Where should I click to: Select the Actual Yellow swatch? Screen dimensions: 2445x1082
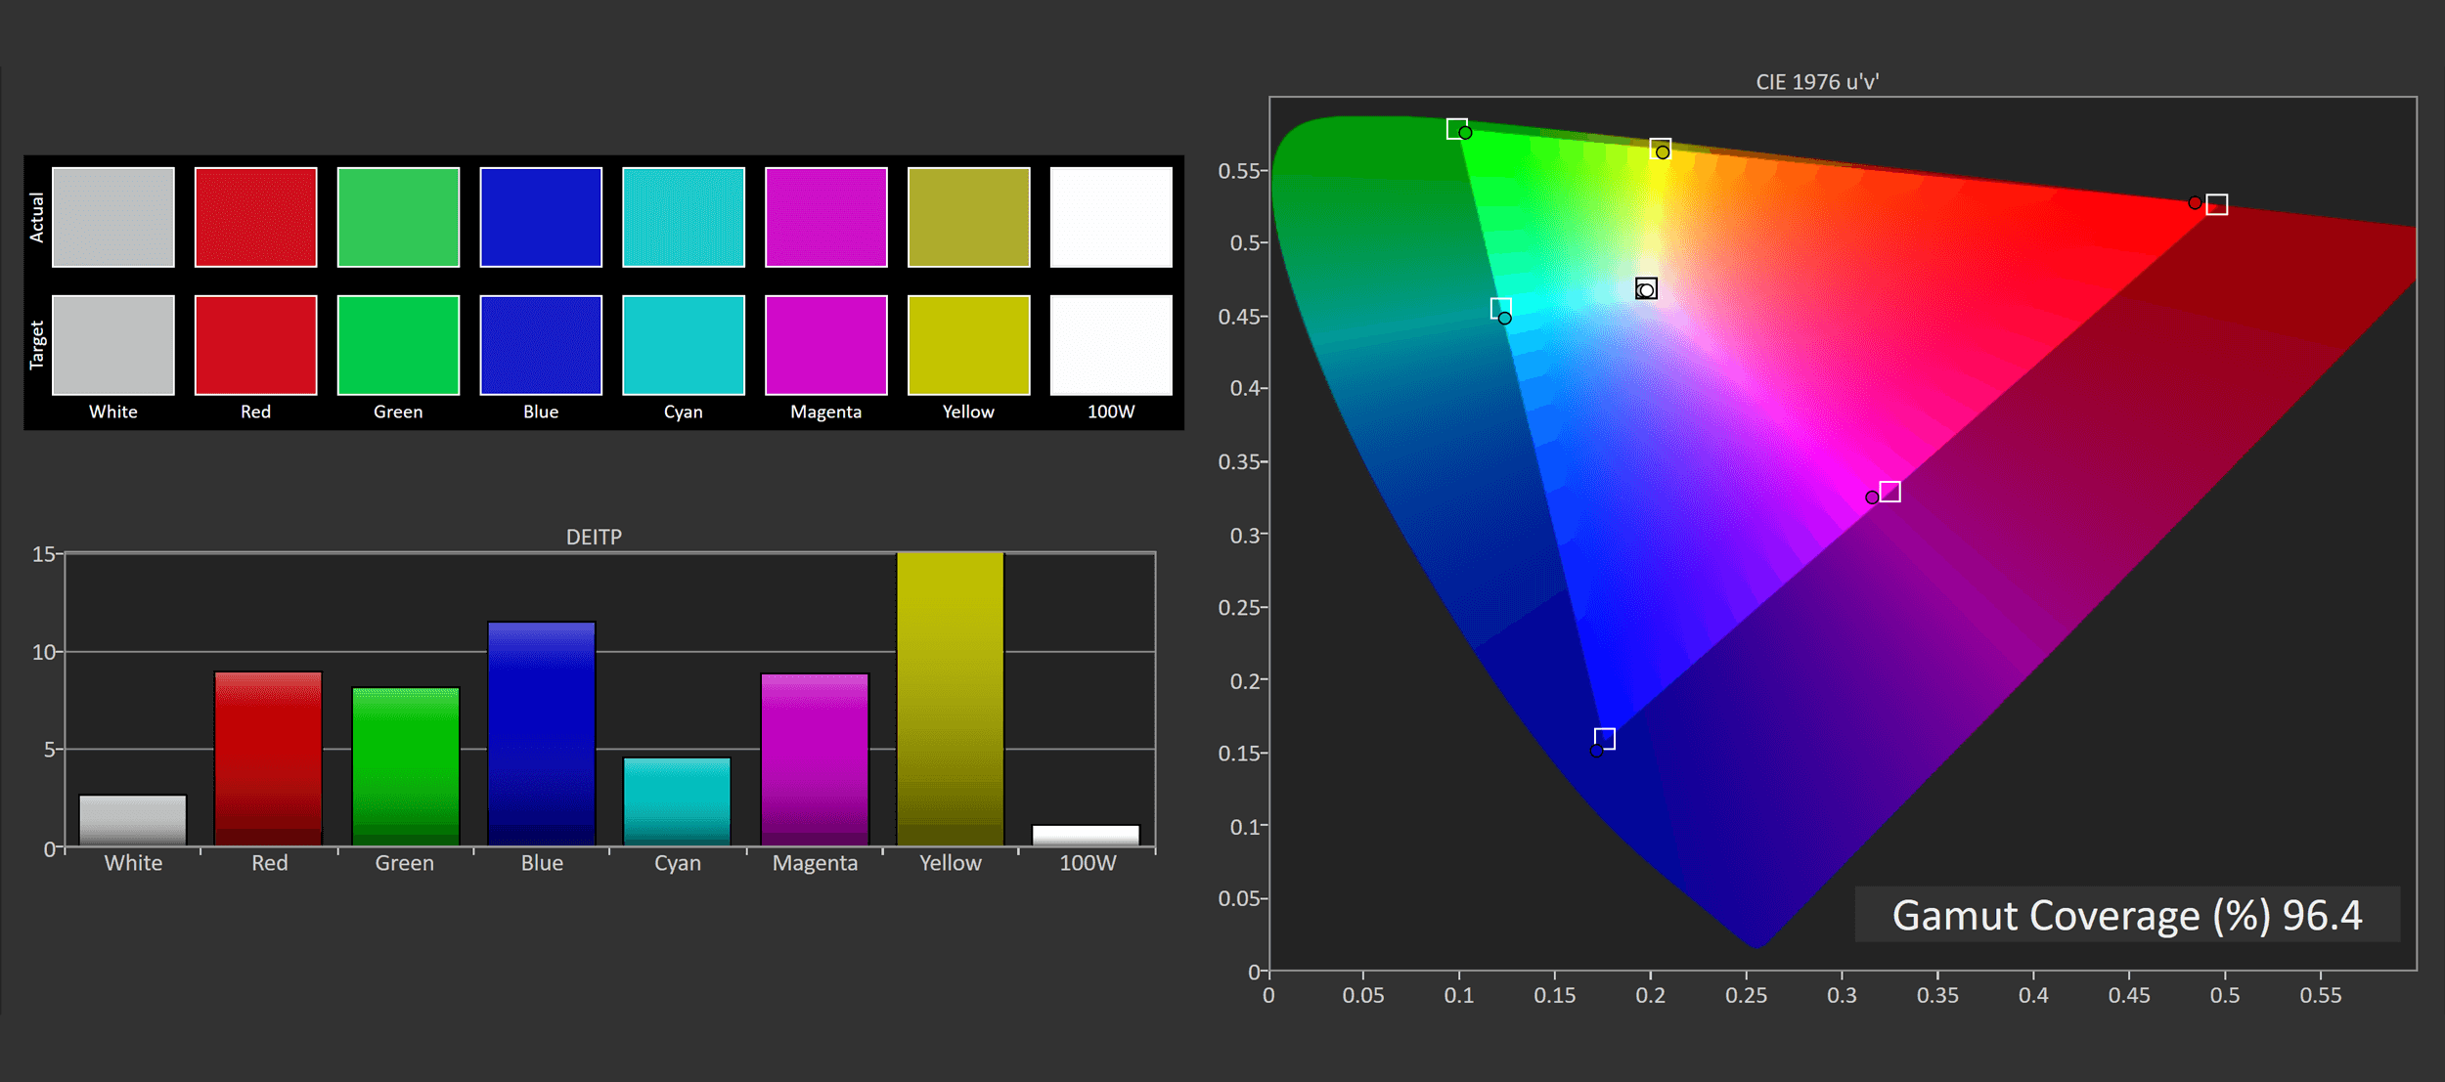pyautogui.click(x=968, y=217)
